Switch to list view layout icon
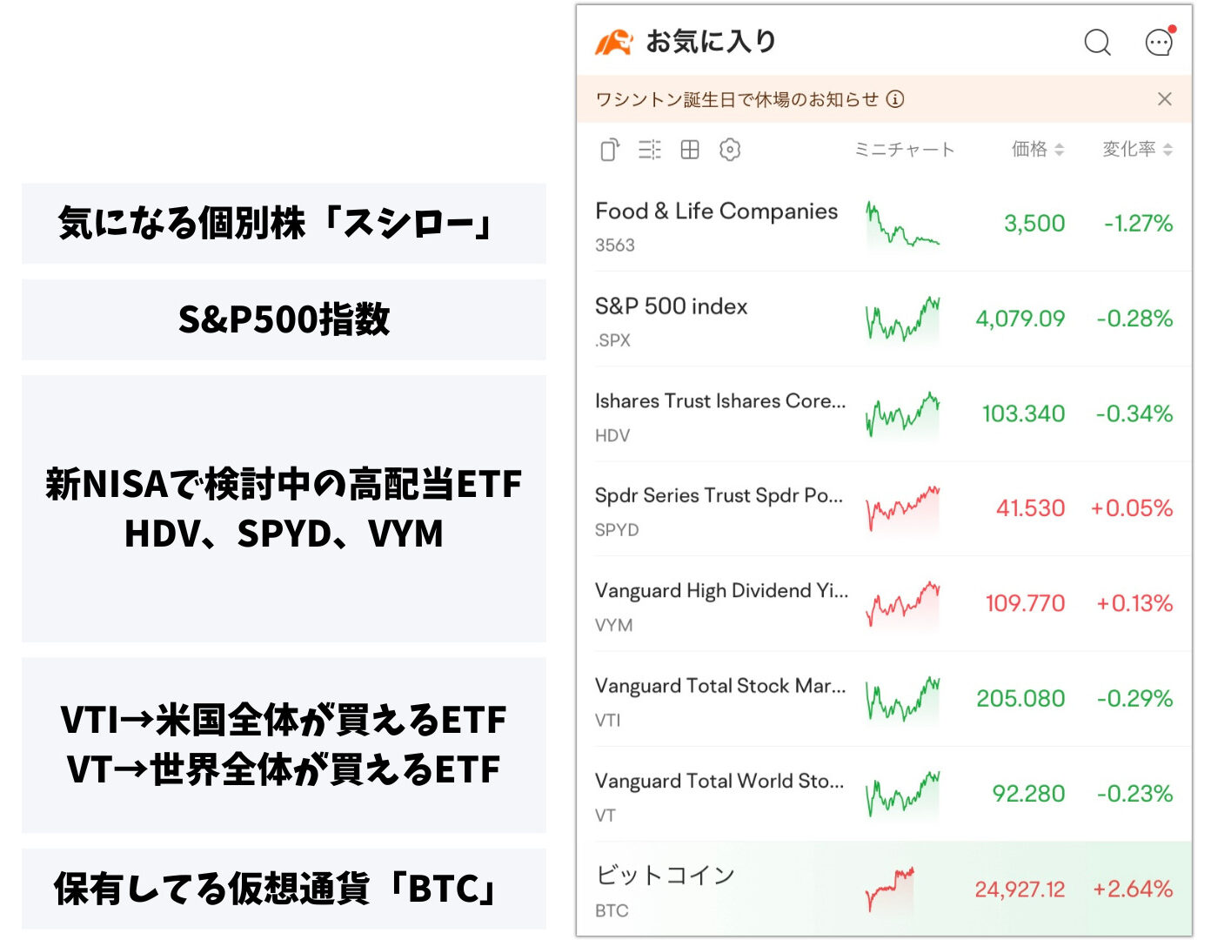 pos(650,150)
